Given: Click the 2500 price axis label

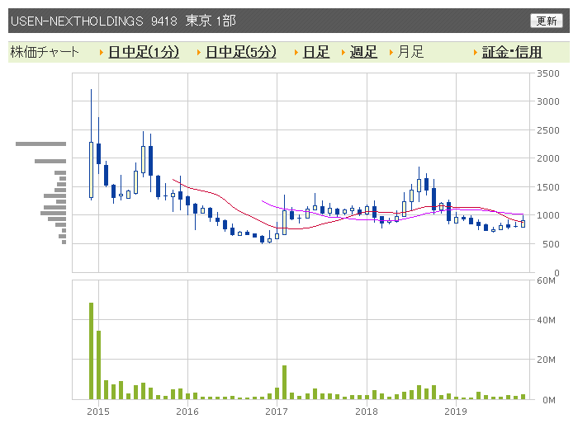Looking at the screenshot, I should [x=548, y=130].
